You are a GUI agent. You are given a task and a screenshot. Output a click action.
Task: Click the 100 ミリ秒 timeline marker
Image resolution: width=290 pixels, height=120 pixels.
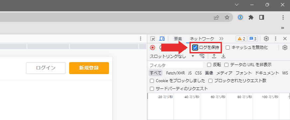[270, 97]
